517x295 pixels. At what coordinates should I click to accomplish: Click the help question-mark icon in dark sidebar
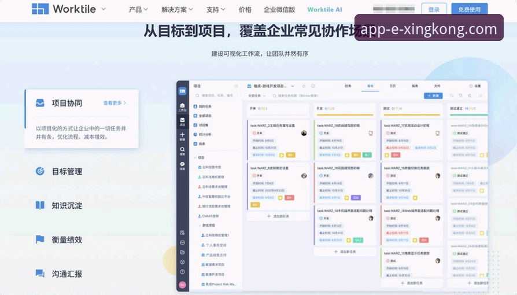182,272
